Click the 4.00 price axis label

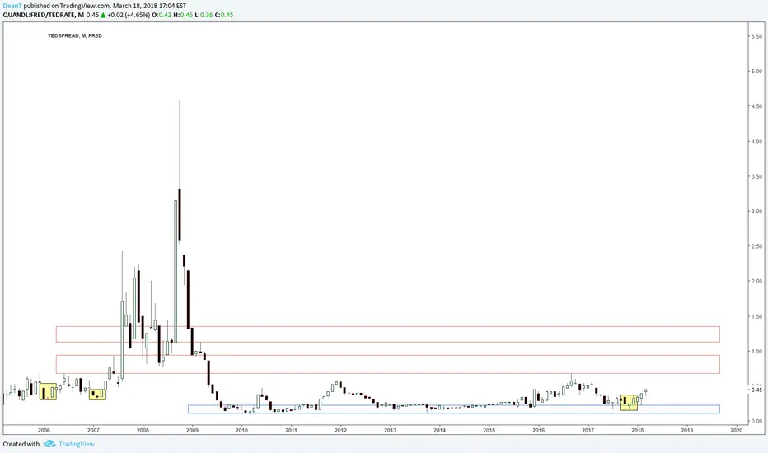coord(756,142)
